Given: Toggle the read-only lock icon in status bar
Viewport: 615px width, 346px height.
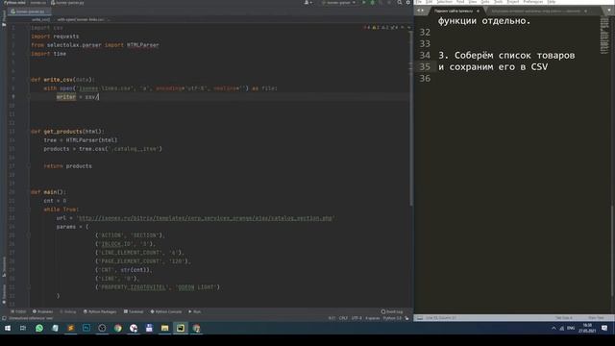Looking at the screenshot, I should tap(406, 318).
